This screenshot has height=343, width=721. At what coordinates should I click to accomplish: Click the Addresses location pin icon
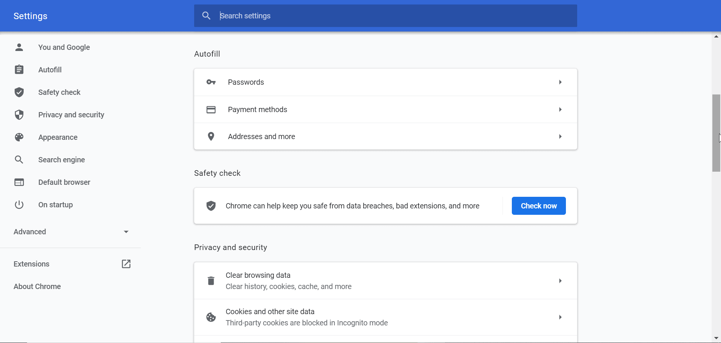[x=211, y=136]
